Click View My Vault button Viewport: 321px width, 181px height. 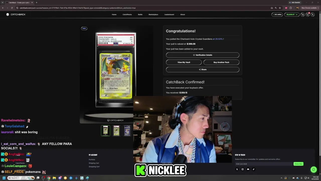(184, 62)
